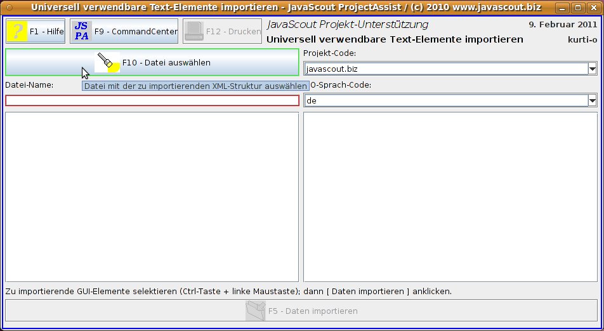Viewport: 604px width, 331px height.
Task: Expand the Projekt-Code dropdown arrow
Action: tap(592, 69)
